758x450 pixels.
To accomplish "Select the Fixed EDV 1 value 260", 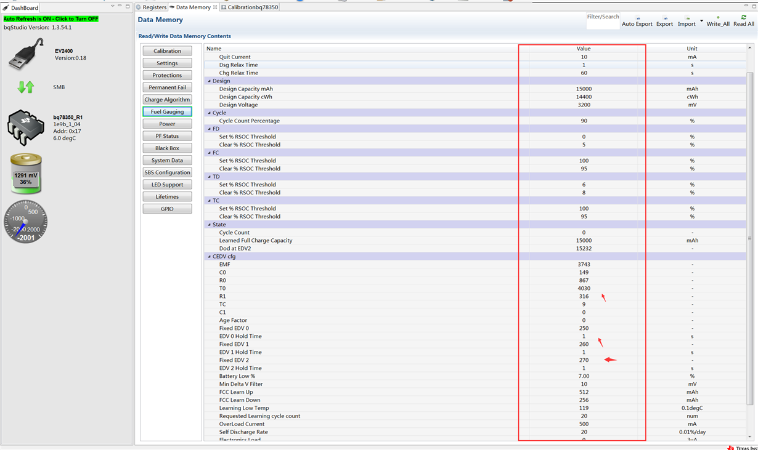I will (x=584, y=345).
